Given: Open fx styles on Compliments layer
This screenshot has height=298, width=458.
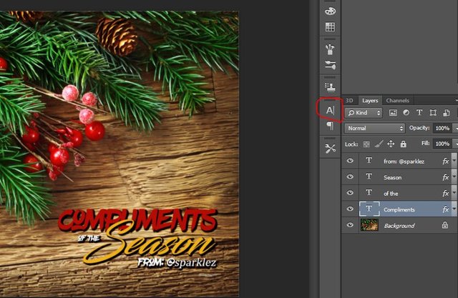Looking at the screenshot, I should pyautogui.click(x=446, y=209).
